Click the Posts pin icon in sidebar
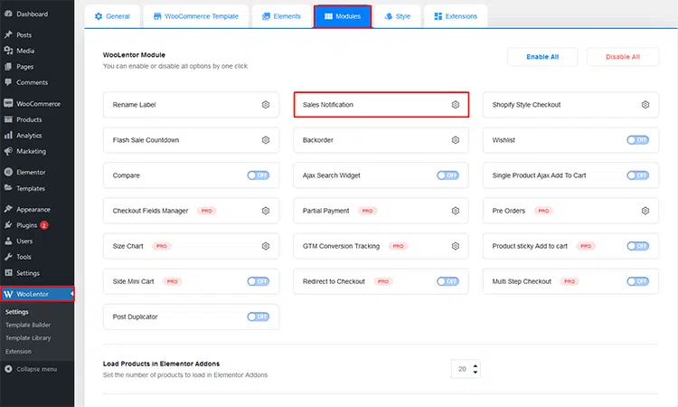This screenshot has height=407, width=678. (8, 34)
